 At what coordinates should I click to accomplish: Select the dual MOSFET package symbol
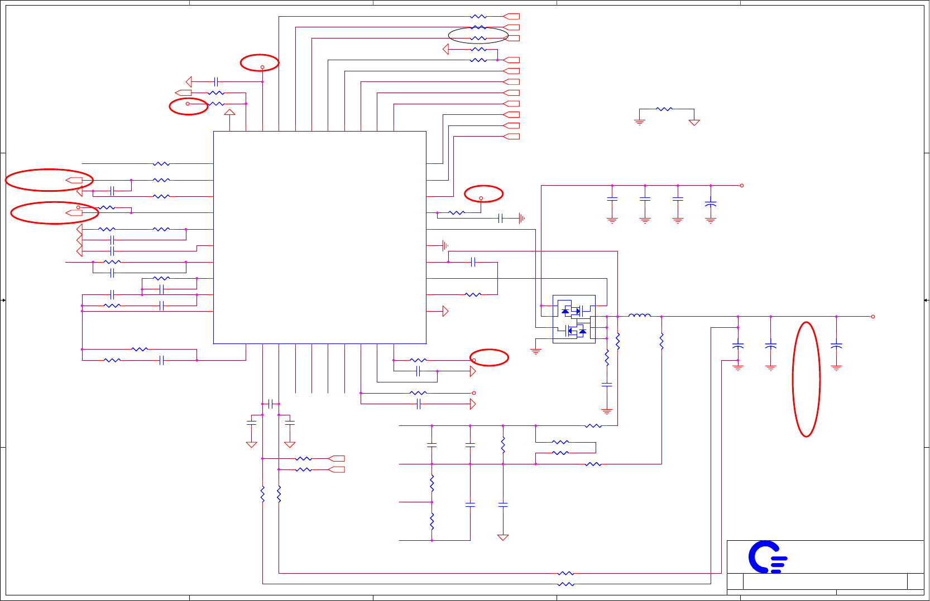574,319
